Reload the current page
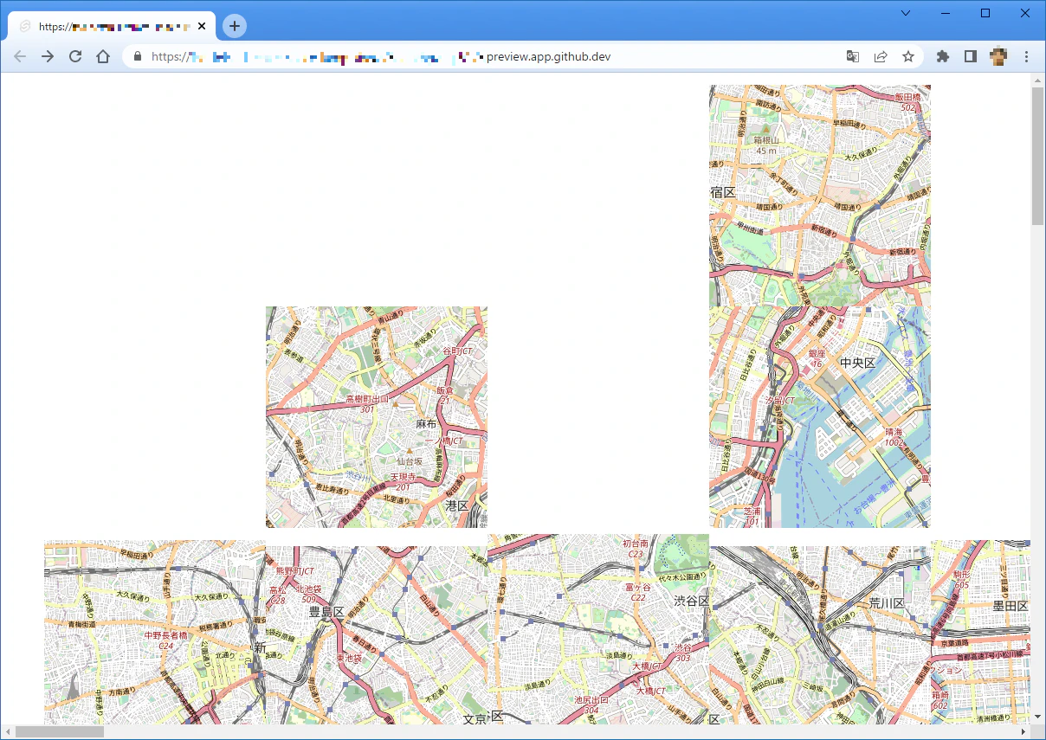This screenshot has height=740, width=1046. (x=75, y=56)
